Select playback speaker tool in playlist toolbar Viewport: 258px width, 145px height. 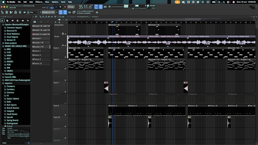(x=63, y=17)
